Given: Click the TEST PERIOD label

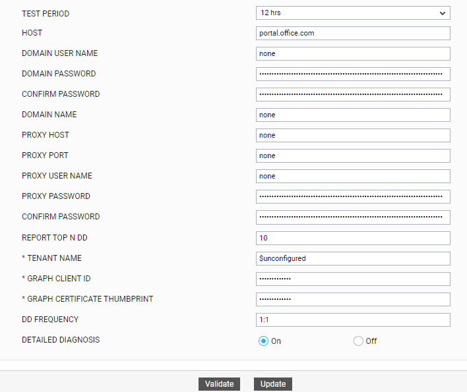Looking at the screenshot, I should [46, 14].
